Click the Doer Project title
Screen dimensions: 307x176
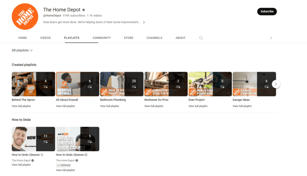pyautogui.click(x=196, y=100)
